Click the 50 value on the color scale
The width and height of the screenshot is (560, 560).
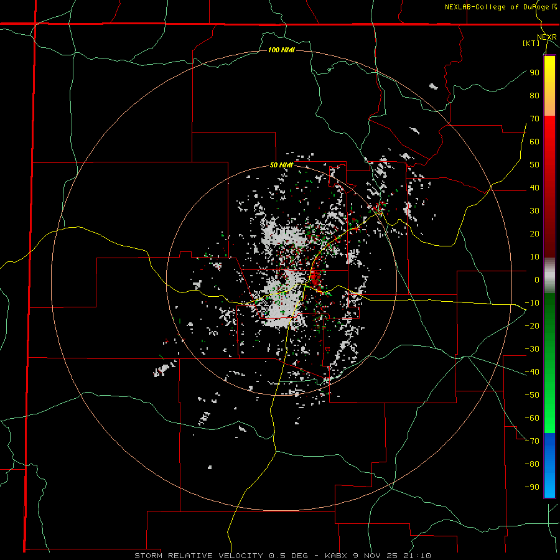[534, 165]
